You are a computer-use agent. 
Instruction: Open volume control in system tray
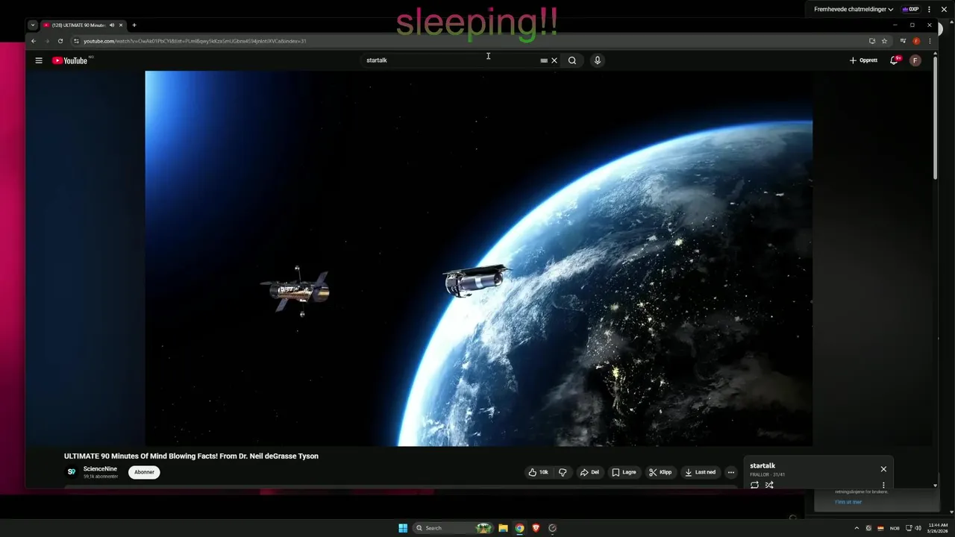tap(918, 528)
